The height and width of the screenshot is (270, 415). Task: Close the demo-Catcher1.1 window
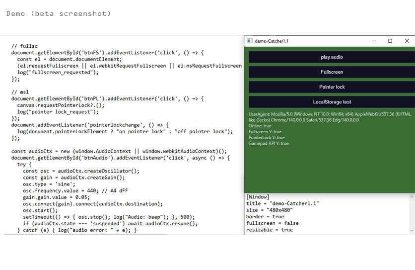pyautogui.click(x=407, y=41)
